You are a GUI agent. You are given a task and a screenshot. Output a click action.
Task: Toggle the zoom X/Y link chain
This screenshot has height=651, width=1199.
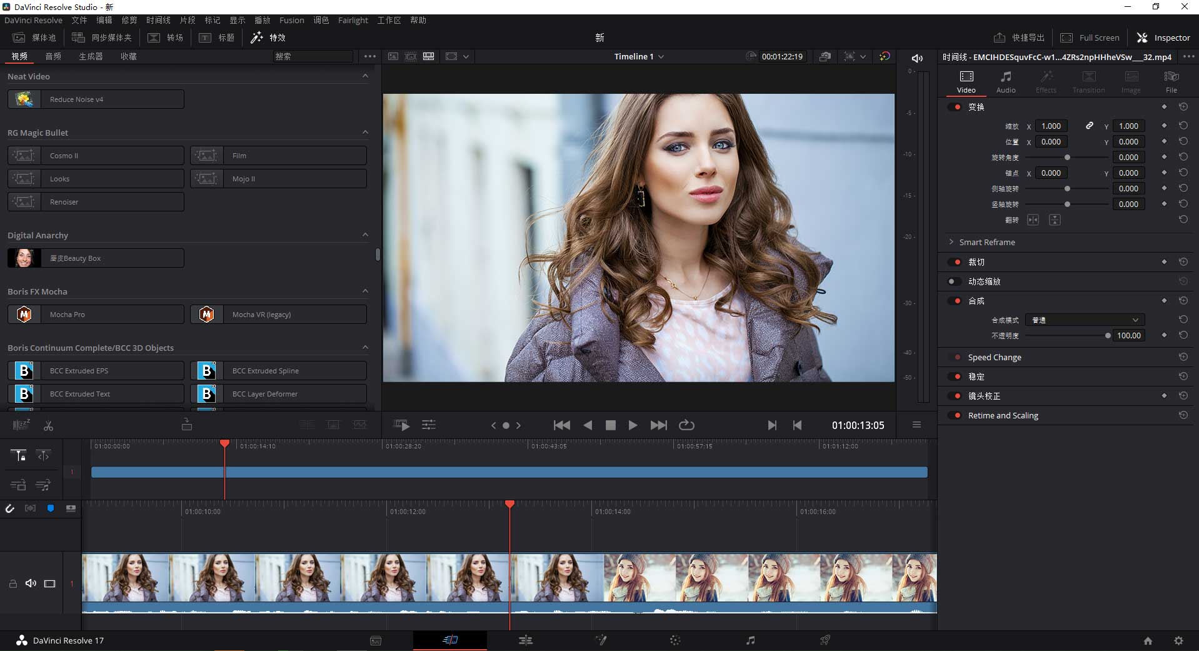(x=1089, y=126)
